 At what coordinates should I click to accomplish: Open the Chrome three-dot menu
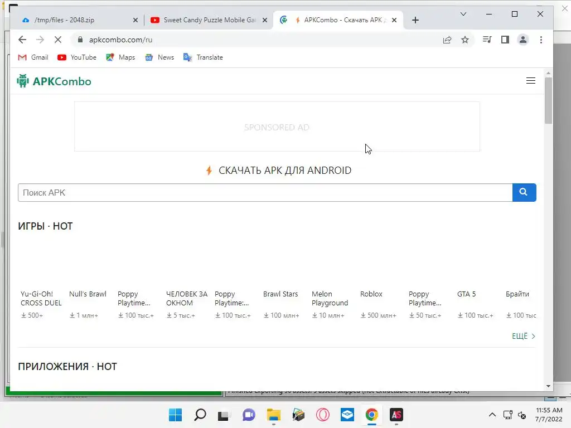[541, 40]
